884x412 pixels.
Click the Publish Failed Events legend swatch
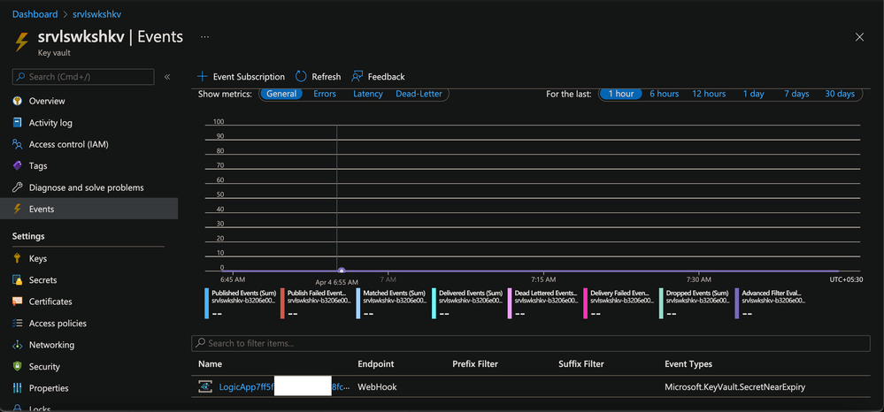tap(282, 304)
